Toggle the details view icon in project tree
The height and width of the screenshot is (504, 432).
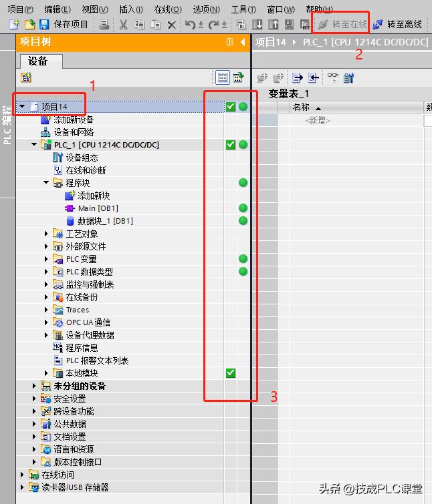coord(223,77)
